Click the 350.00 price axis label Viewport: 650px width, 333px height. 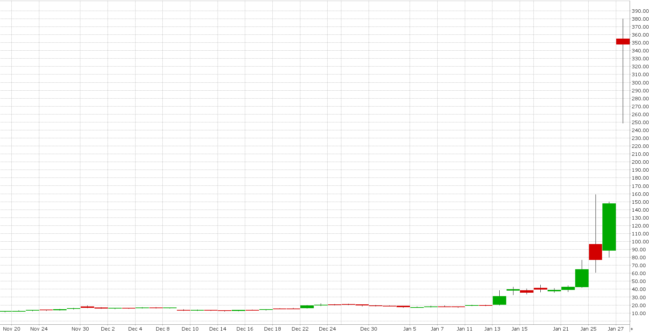coord(640,43)
